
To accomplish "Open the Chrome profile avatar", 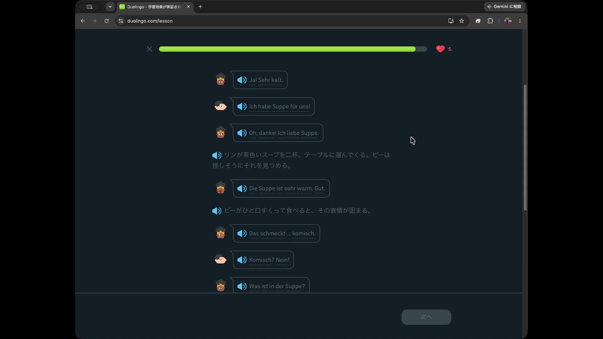I will pyautogui.click(x=507, y=21).
